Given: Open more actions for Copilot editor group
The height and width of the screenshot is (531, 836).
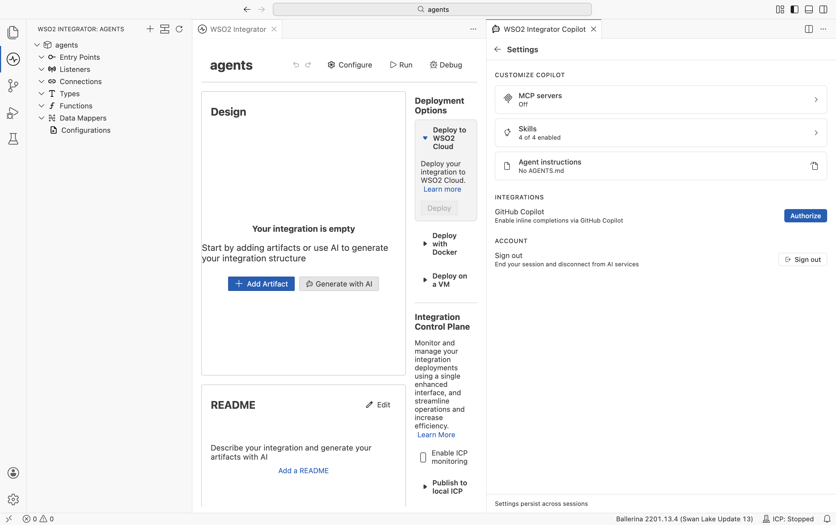Looking at the screenshot, I should point(823,29).
